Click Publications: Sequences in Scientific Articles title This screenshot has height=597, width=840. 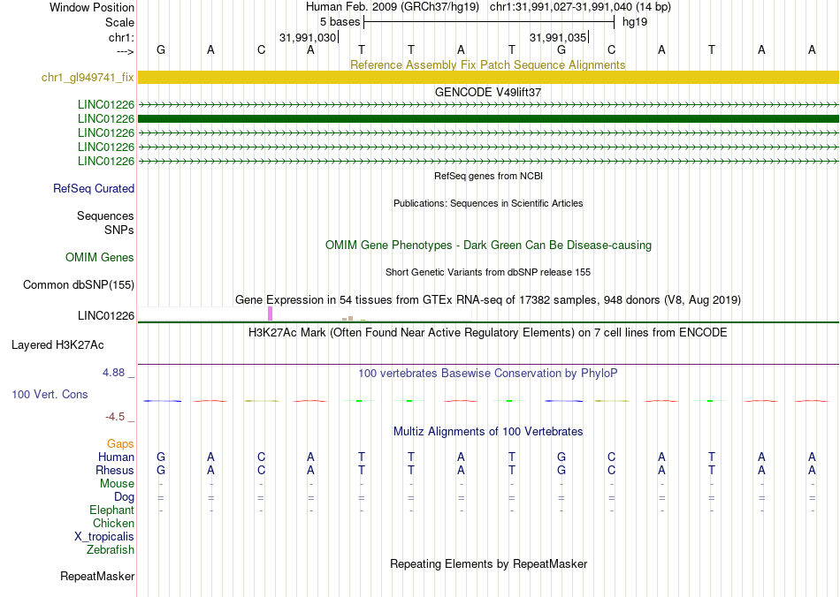[488, 203]
